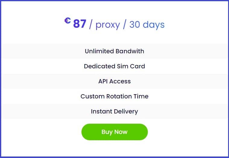Select the Dedicated Sim Card feature row
Viewport: 229px width, 158px height.
click(115, 66)
